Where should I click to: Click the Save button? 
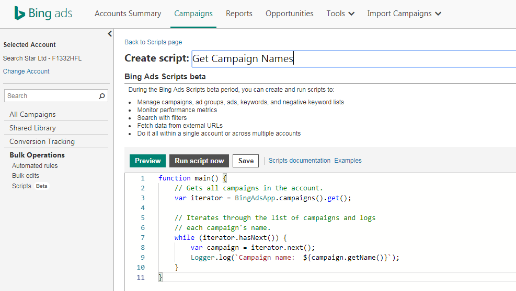(x=246, y=161)
